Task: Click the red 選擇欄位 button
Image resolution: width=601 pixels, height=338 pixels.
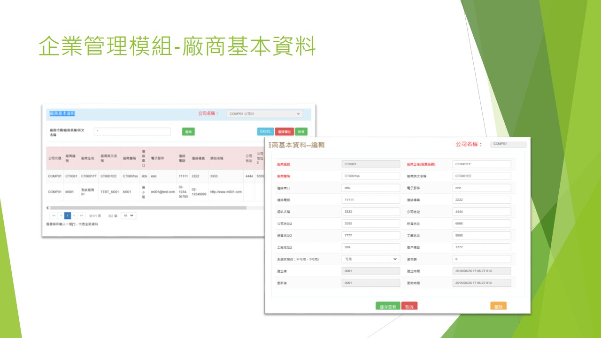Action: click(x=285, y=132)
